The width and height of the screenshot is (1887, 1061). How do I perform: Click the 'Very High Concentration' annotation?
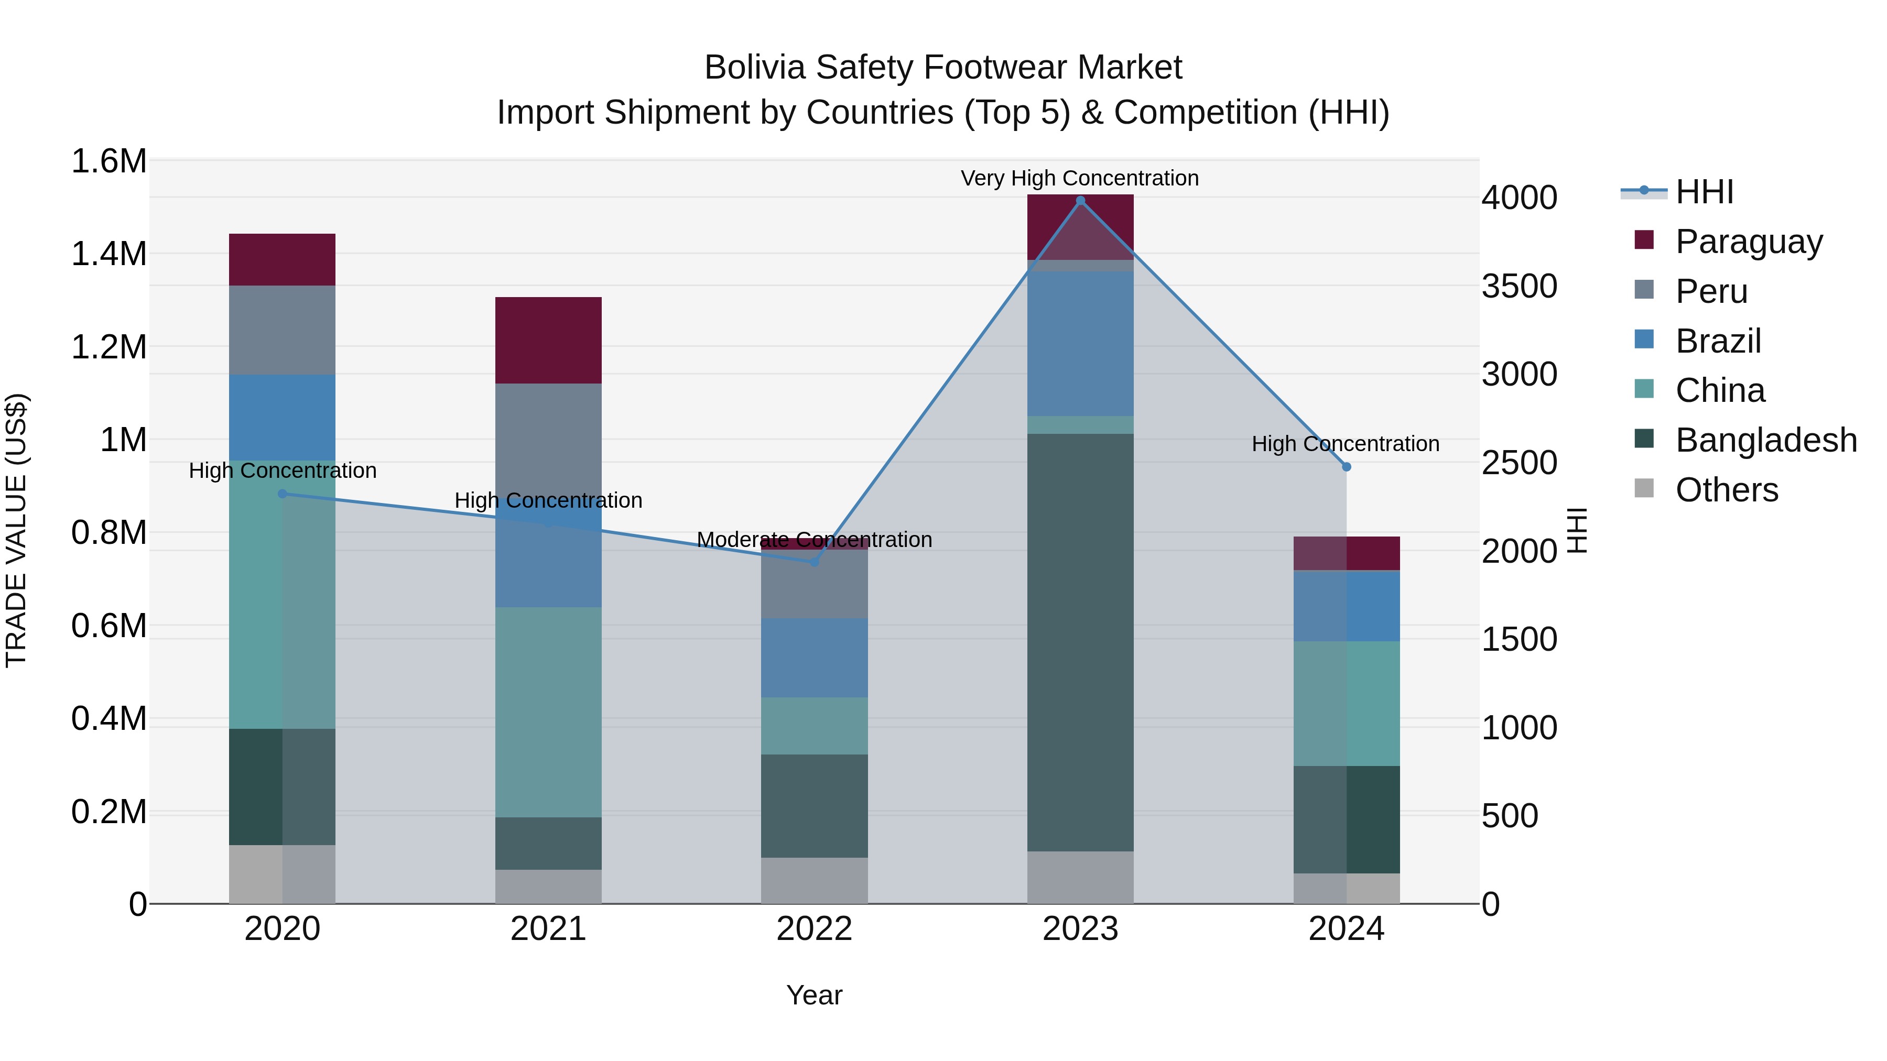[1080, 178]
